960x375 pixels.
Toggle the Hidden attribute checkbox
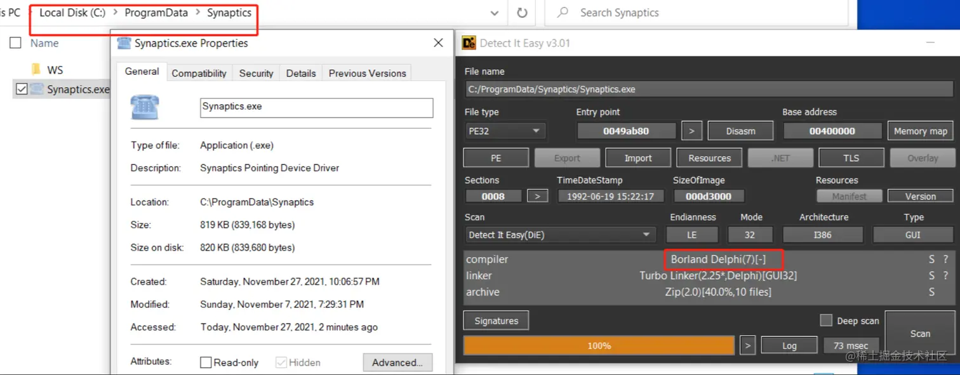click(281, 362)
